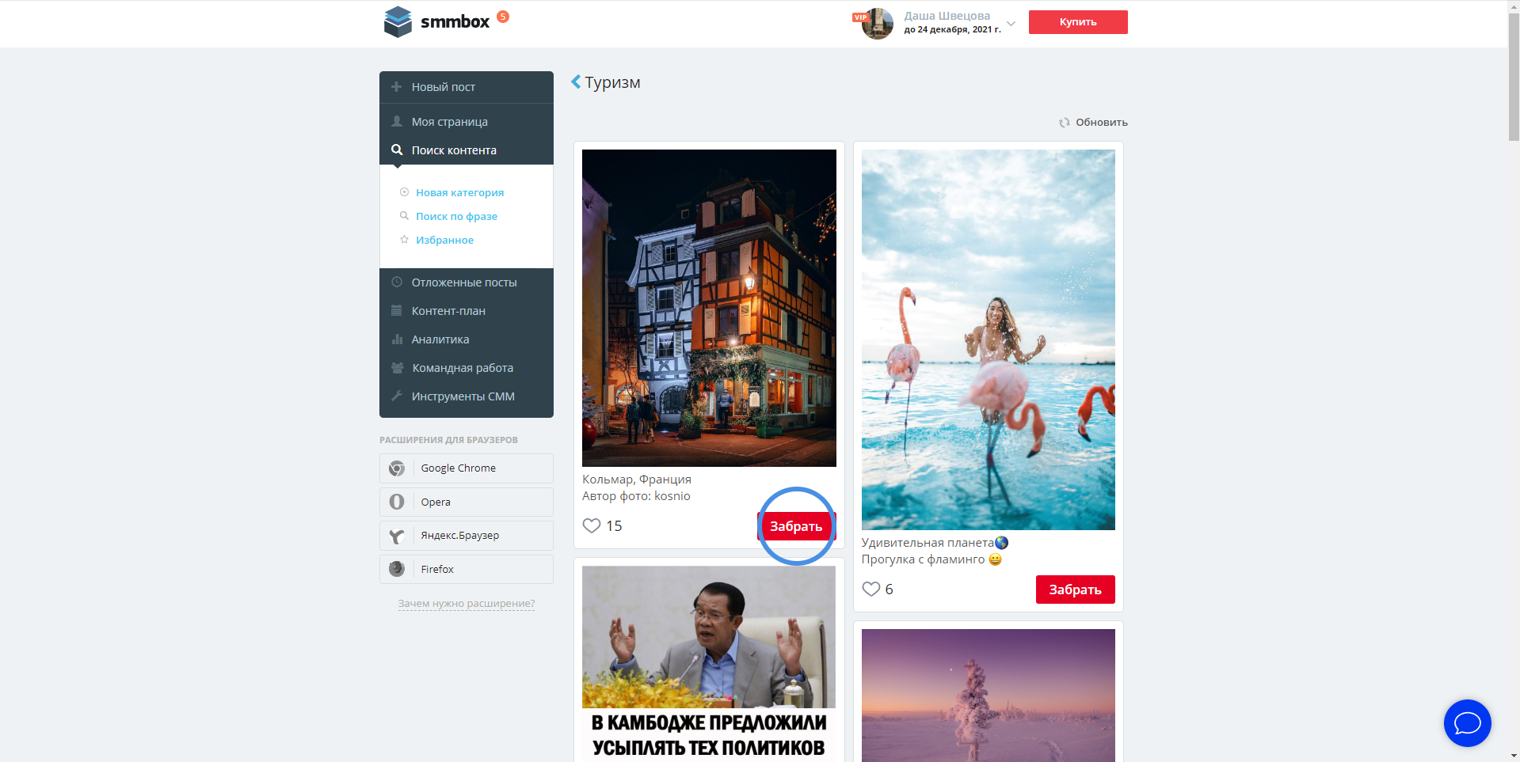Like the flamingo post with the heart

click(x=871, y=589)
